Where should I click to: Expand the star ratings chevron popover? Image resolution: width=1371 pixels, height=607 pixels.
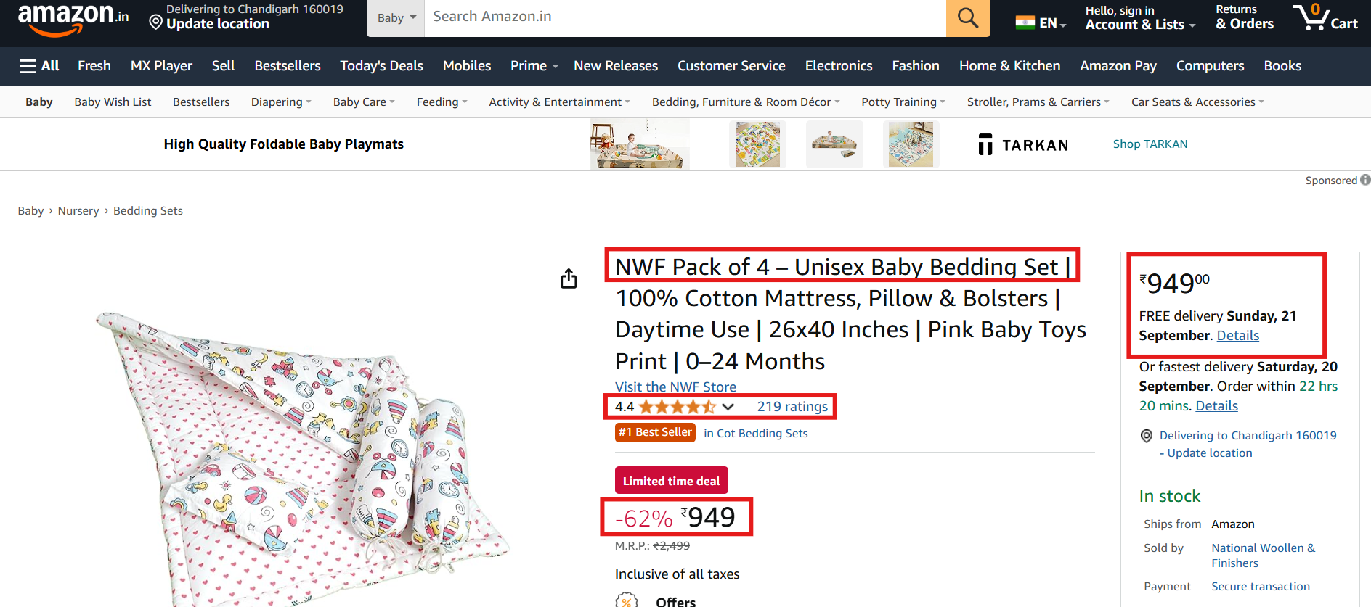[728, 407]
